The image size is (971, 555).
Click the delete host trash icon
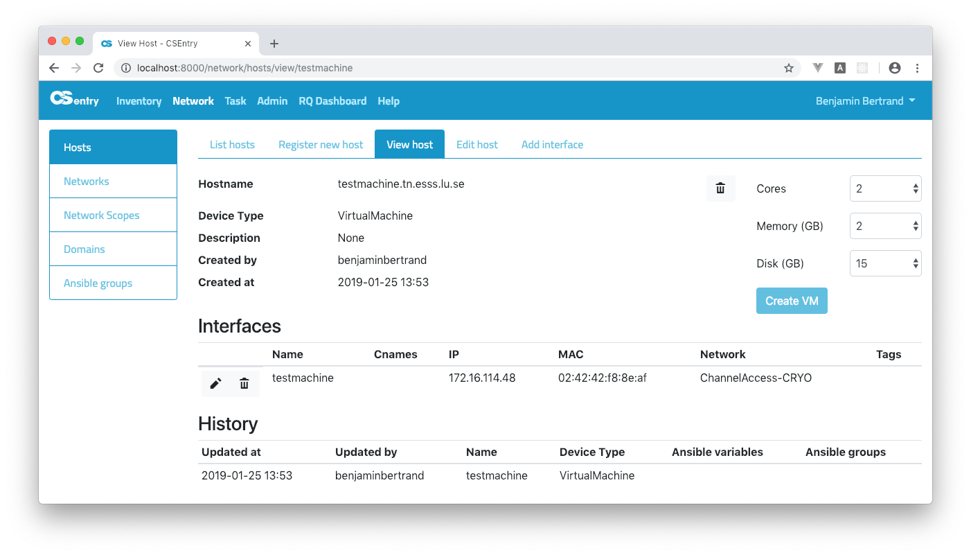(720, 188)
